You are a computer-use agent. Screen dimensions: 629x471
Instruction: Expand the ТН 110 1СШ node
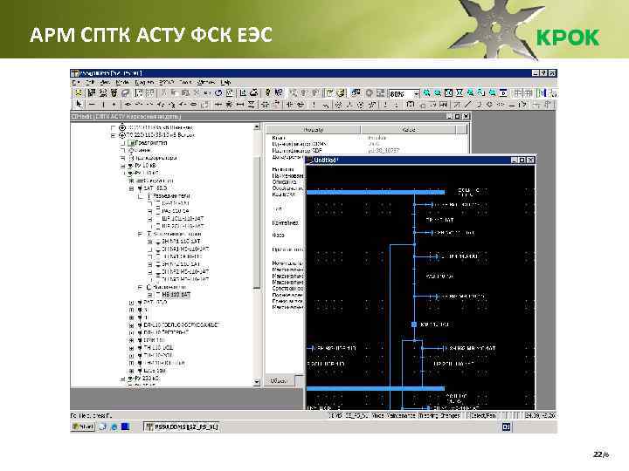pos(131,348)
